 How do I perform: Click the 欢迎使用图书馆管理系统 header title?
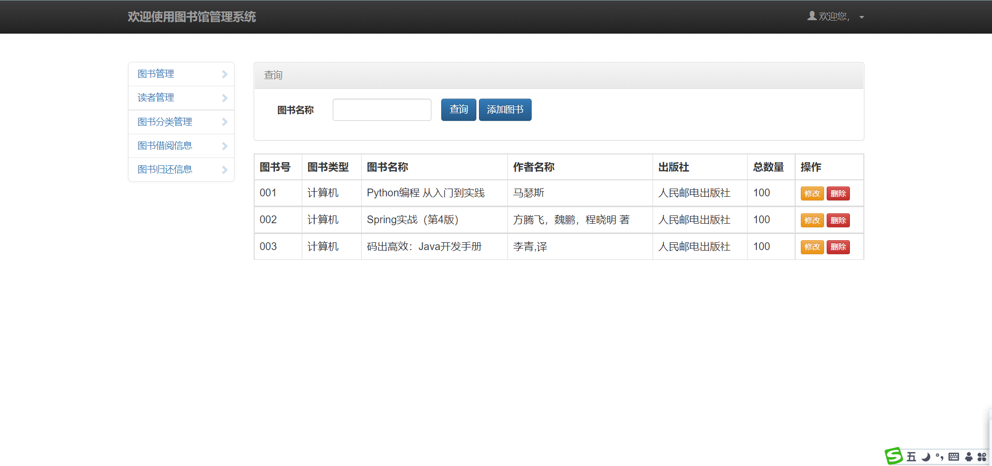(x=192, y=17)
